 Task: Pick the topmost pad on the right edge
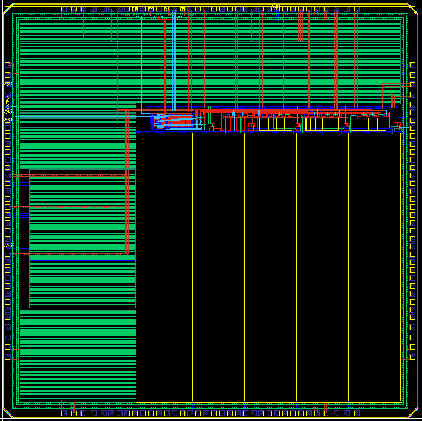tap(412, 65)
